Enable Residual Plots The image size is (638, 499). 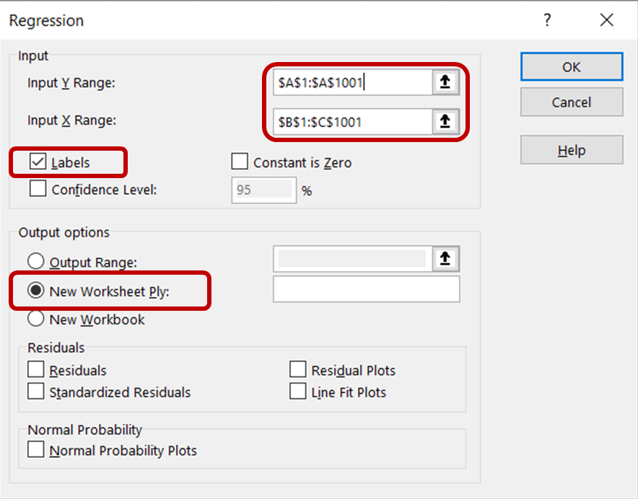[298, 369]
